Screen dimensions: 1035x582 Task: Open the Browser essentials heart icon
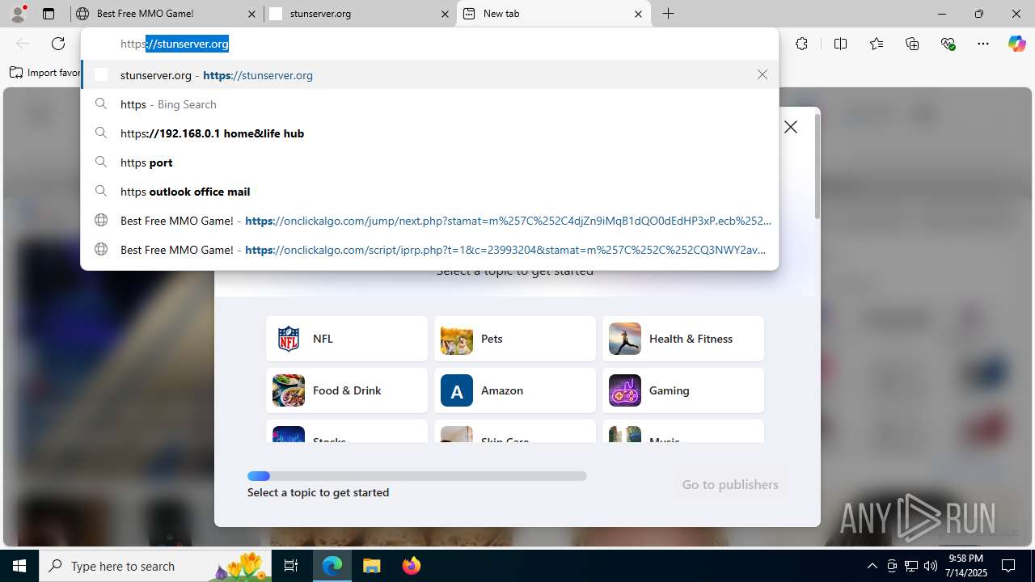click(948, 44)
